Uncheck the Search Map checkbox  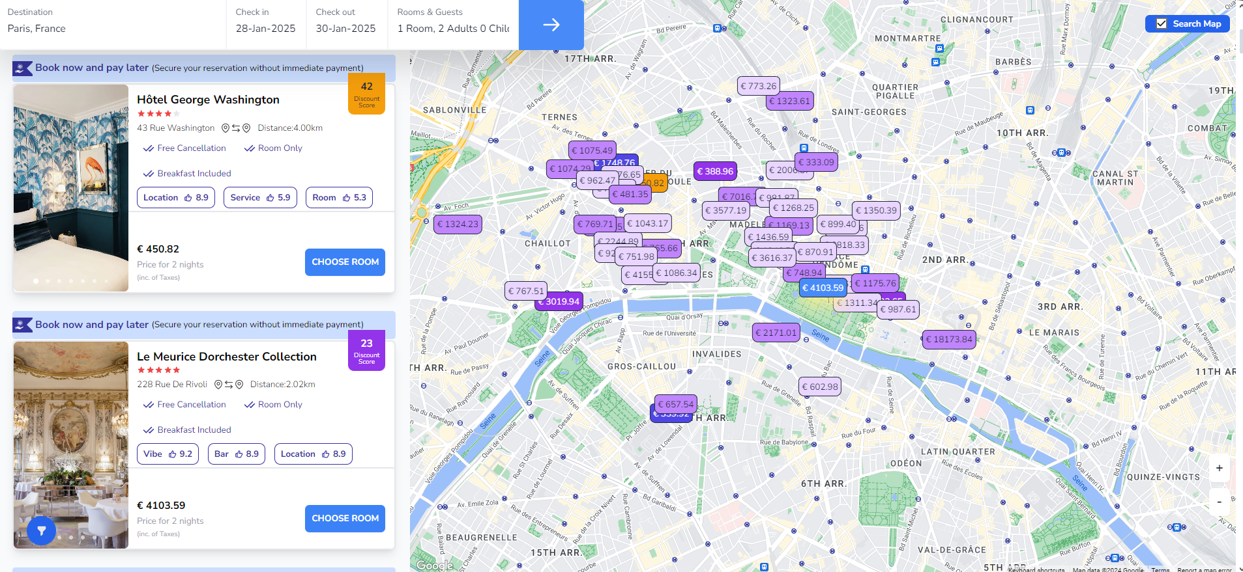1162,24
